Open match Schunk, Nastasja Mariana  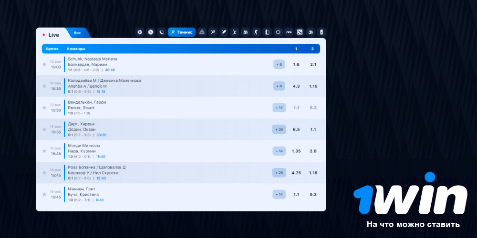(93, 59)
